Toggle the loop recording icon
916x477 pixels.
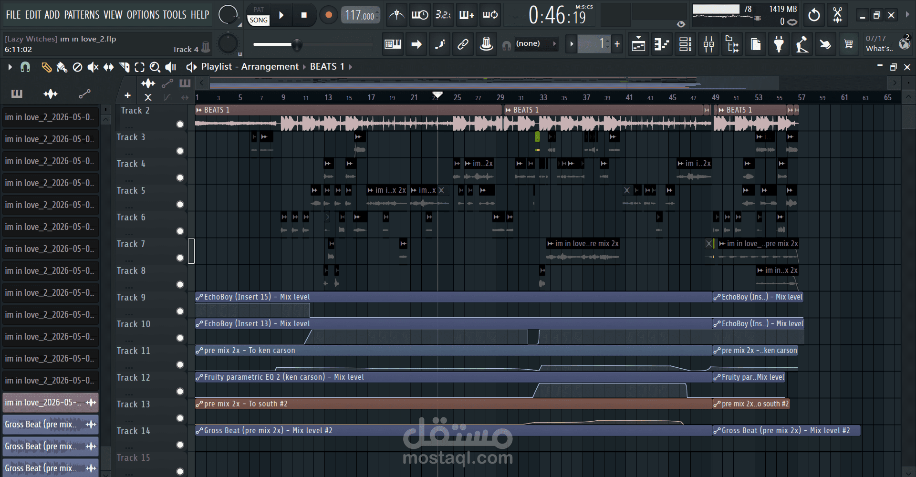point(490,15)
